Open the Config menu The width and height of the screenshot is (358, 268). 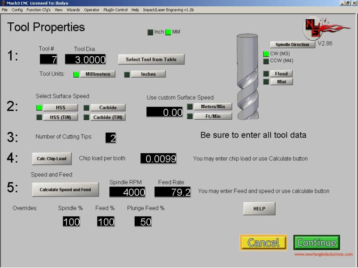tap(17, 9)
